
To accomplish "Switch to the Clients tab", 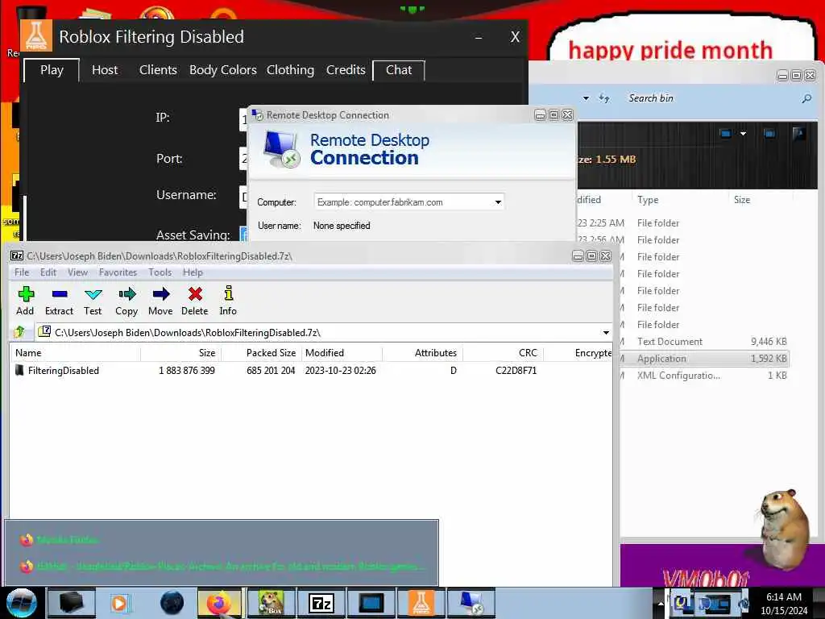I will [158, 70].
